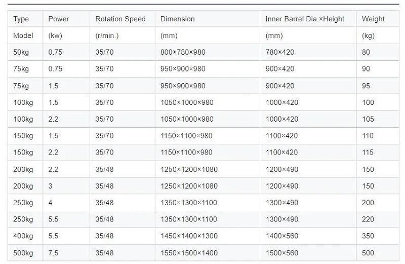Click the 500kg model cell

(x=23, y=253)
